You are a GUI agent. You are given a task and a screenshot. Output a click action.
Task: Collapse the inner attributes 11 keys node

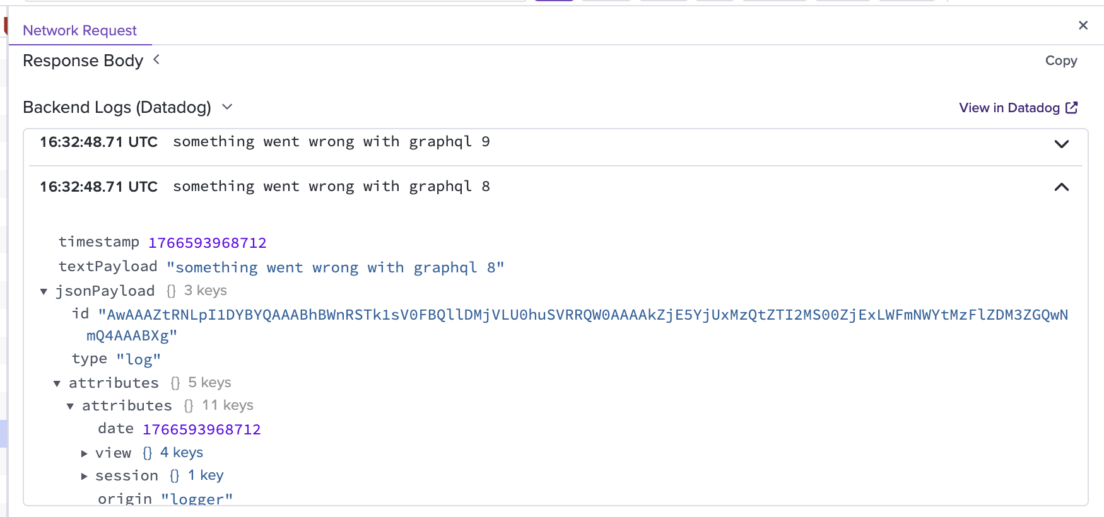click(x=70, y=406)
